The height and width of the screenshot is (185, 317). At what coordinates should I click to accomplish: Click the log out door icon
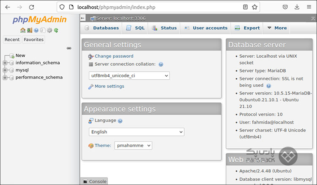click(30, 30)
